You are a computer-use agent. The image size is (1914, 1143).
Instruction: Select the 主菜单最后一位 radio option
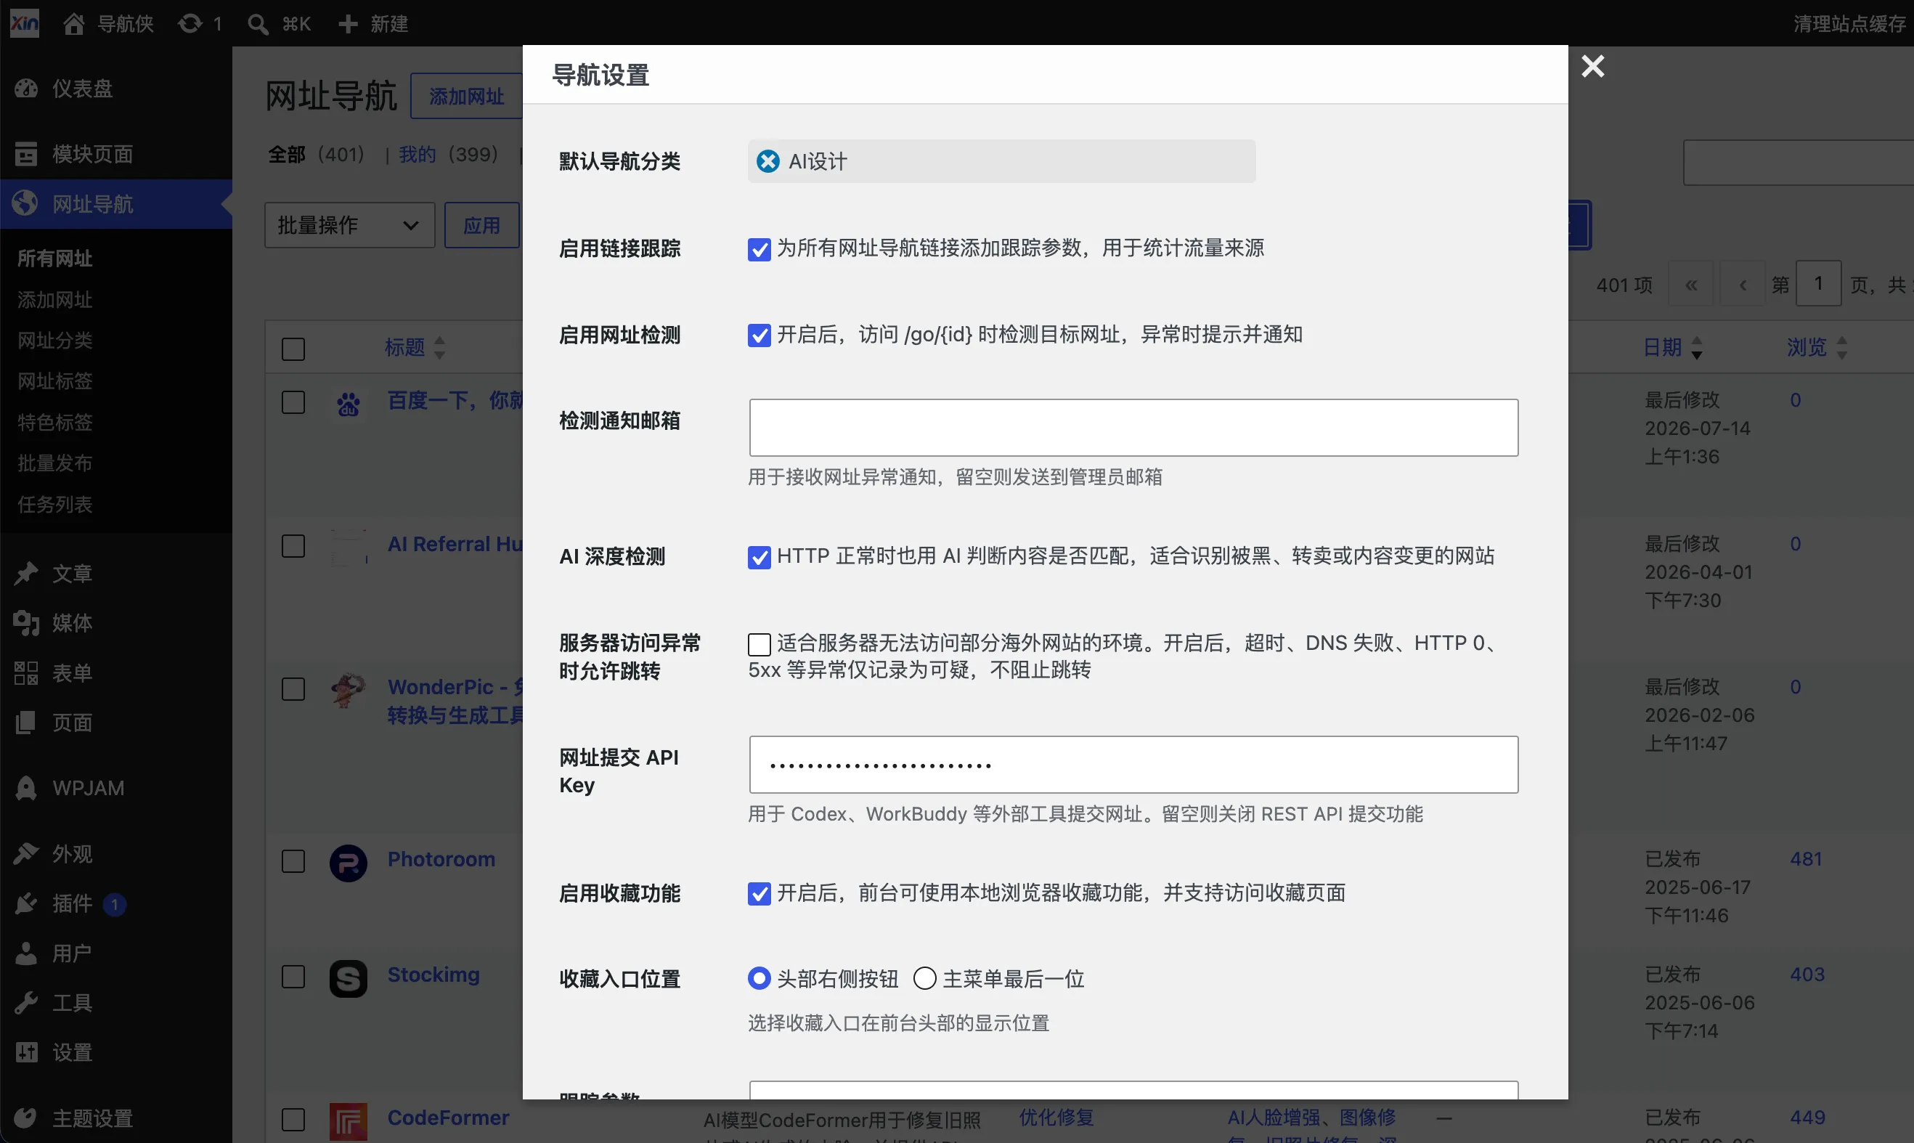(x=924, y=978)
